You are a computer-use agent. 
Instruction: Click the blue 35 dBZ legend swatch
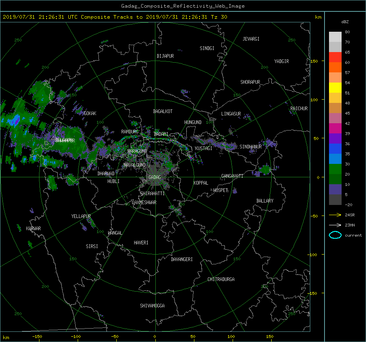point(335,148)
